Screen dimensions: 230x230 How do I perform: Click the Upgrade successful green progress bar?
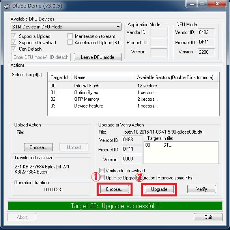[x=116, y=206]
